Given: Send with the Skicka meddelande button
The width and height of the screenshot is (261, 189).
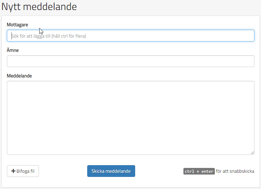Looking at the screenshot, I should [x=111, y=171].
